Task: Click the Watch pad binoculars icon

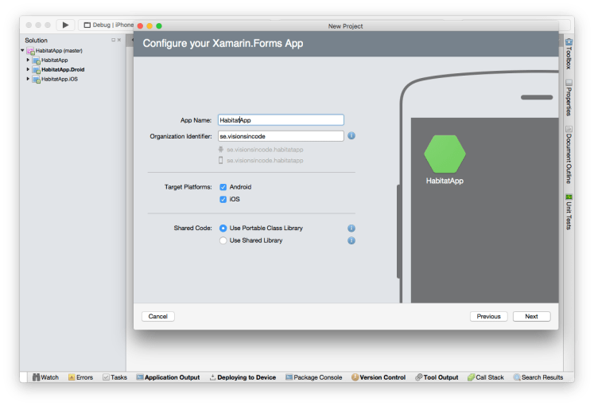Action: click(x=36, y=377)
